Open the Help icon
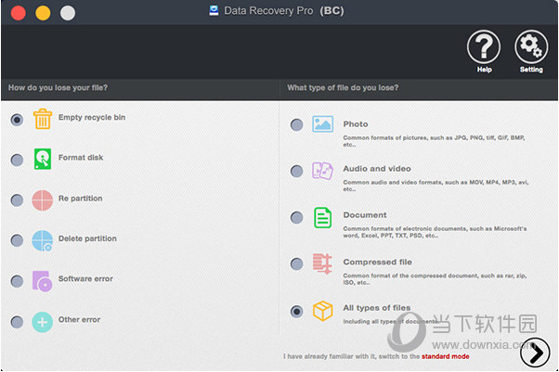559x372 pixels. click(x=484, y=46)
